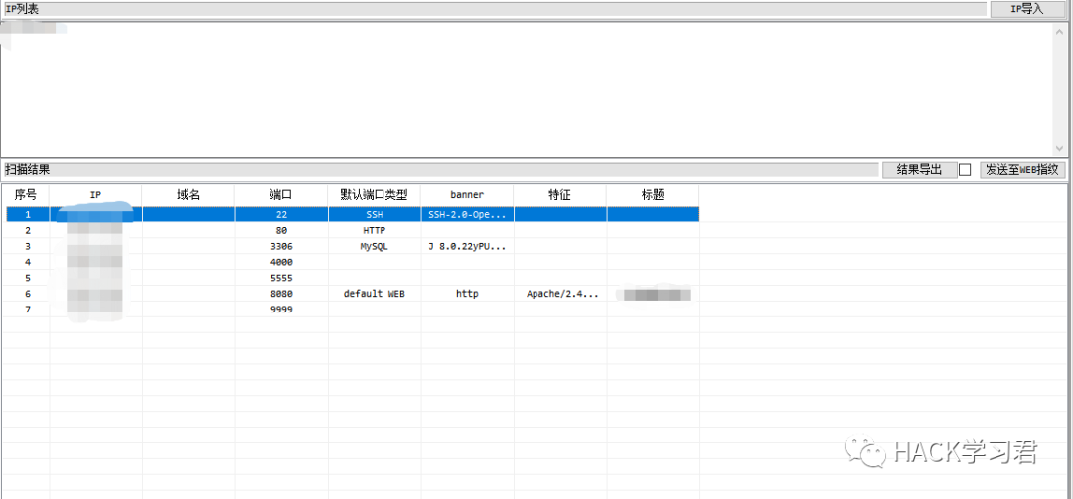Select the row with port 4000
This screenshot has width=1073, height=499.
coord(353,262)
